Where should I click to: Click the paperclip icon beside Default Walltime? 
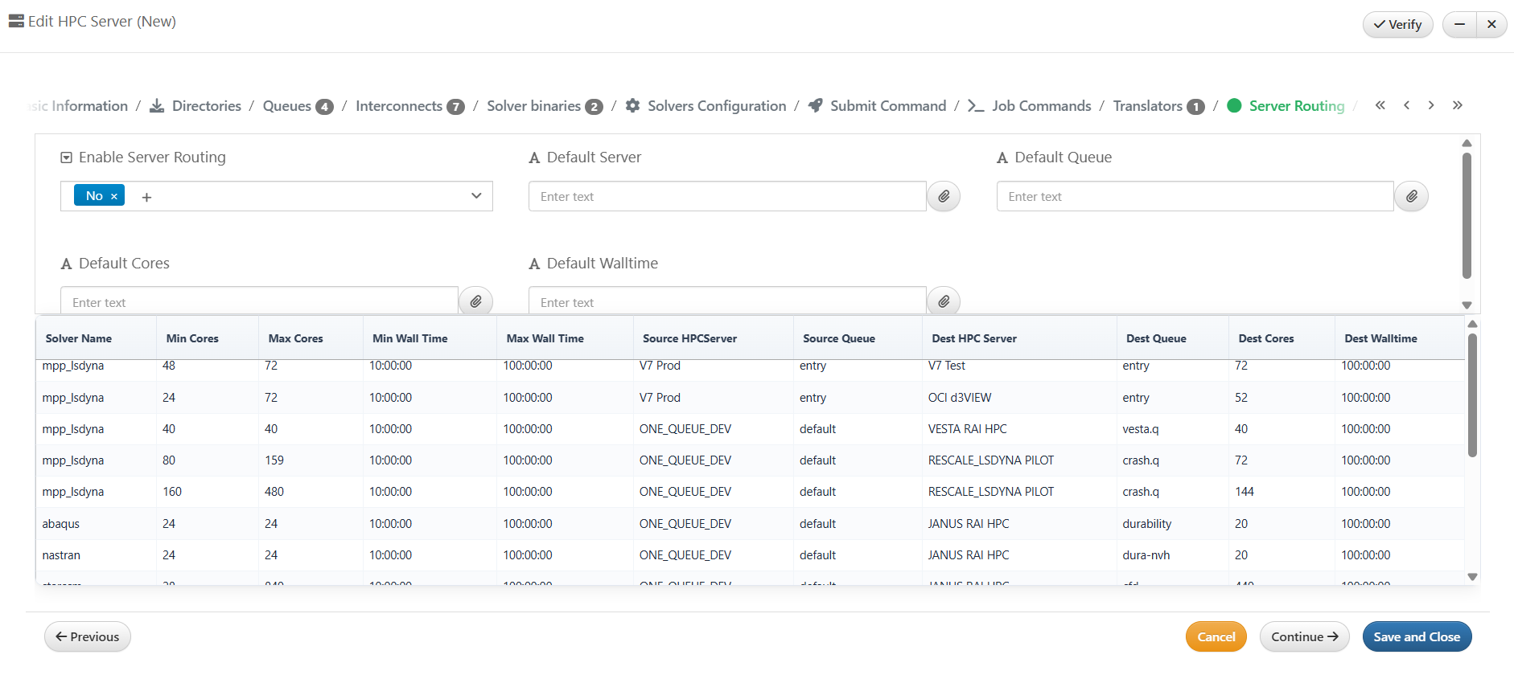tap(944, 301)
